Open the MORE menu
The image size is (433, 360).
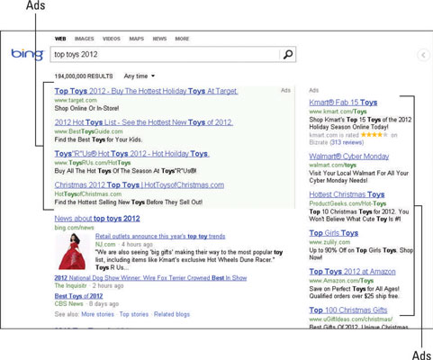[x=182, y=39]
